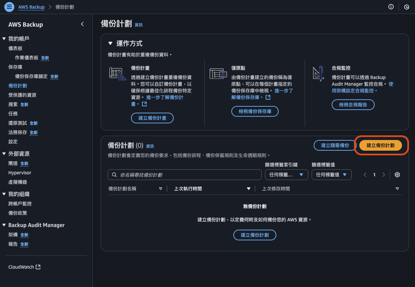Open the hamburger navigation menu
This screenshot has height=287, width=415.
pyautogui.click(x=9, y=7)
